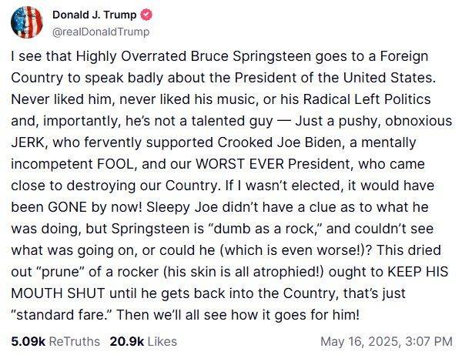This screenshot has width=462, height=355.
Task: View the 5.09k ReTruths count
Action: [x=28, y=341]
